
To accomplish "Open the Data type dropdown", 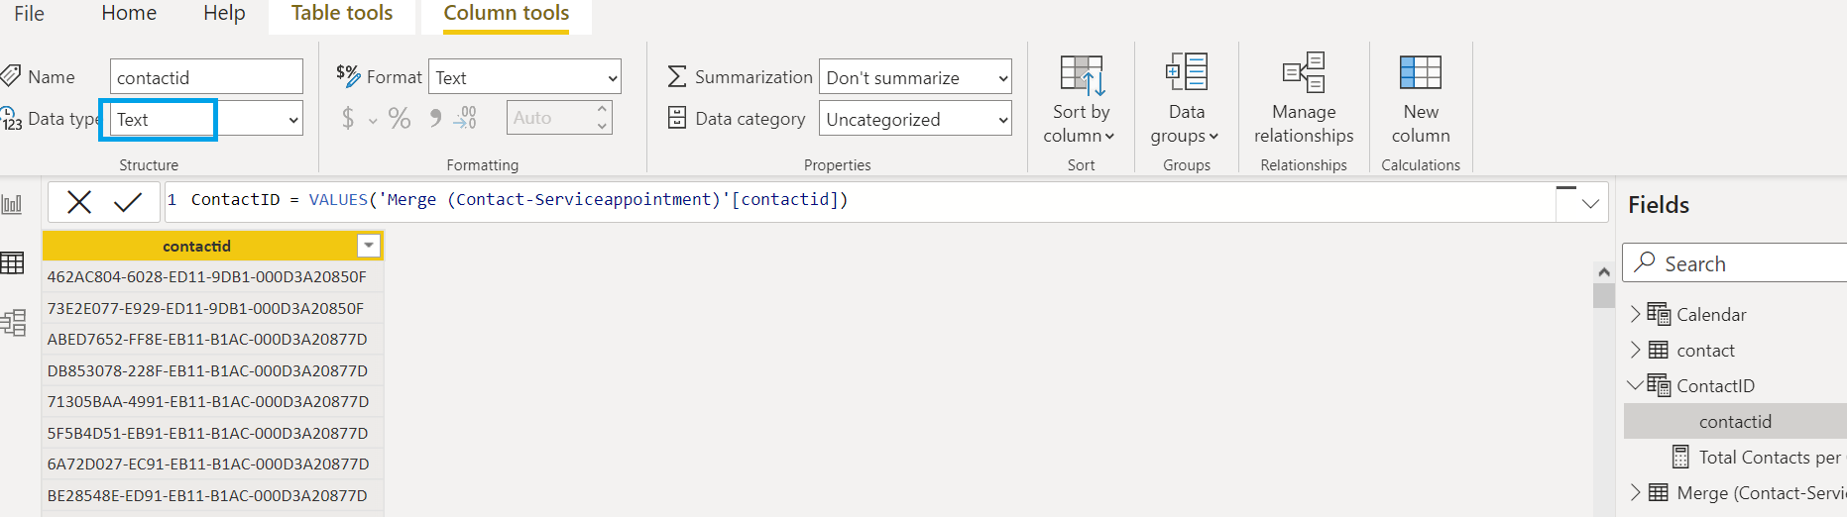I will point(206,119).
